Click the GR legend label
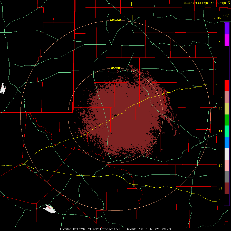 pyautogui.click(x=220, y=97)
